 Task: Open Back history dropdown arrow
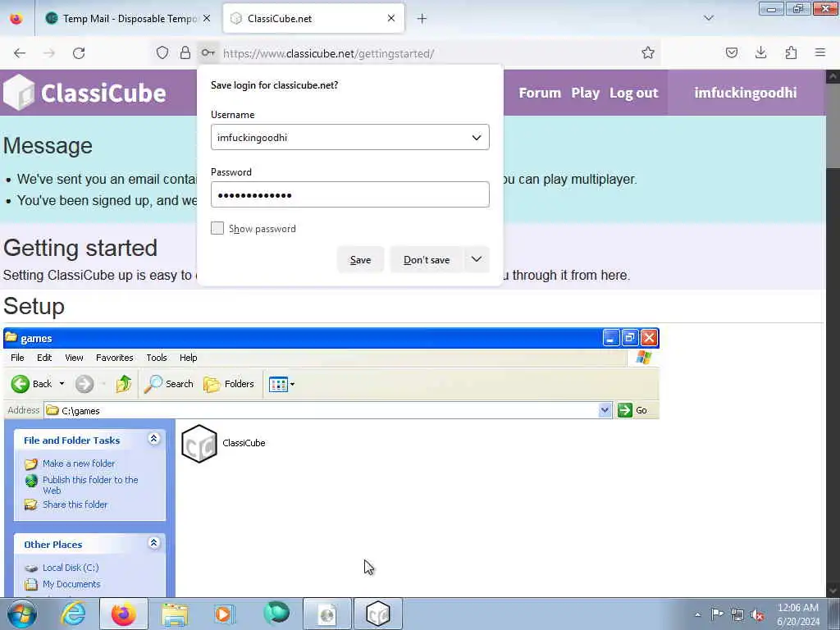pos(62,384)
